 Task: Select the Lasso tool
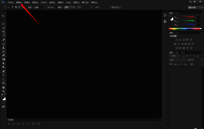click(x=4, y=24)
